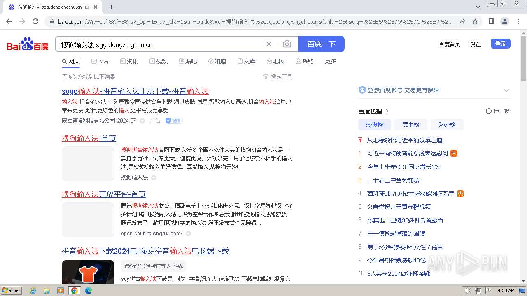Viewport: 527px width, 296px height.
Task: Close the 搜狗输入法 browser tab
Action: coord(96,7)
